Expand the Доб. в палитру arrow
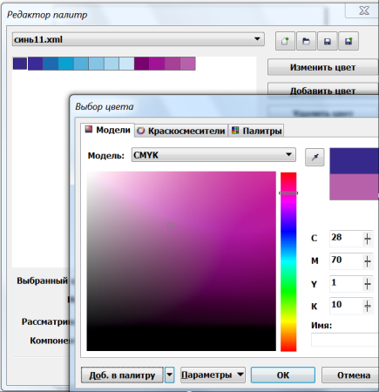This screenshot has width=379, height=392. (169, 375)
